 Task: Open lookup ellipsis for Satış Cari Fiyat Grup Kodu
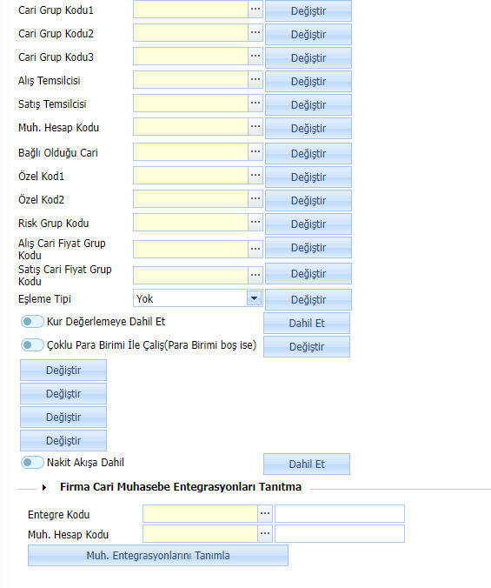[x=255, y=275]
